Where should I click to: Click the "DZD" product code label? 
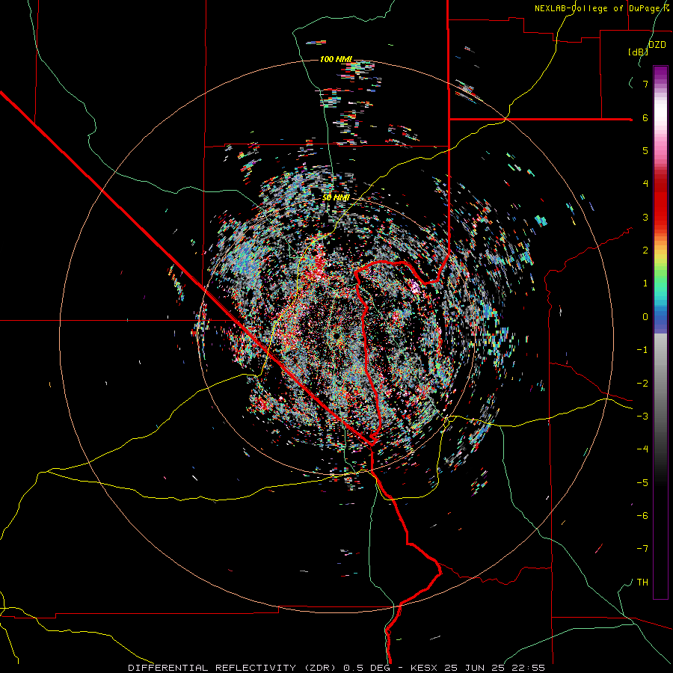tap(657, 45)
